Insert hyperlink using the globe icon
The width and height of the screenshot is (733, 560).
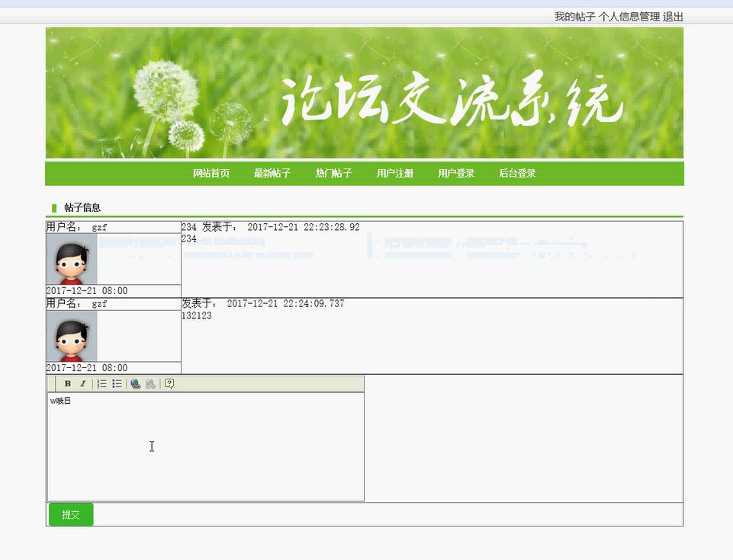tap(136, 384)
